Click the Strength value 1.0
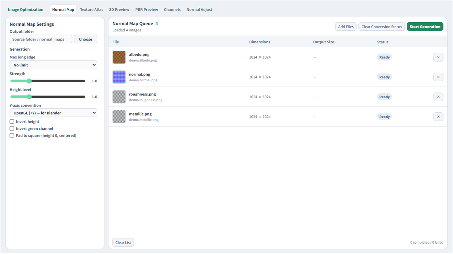Viewport: 453px width, 254px height. [95, 81]
